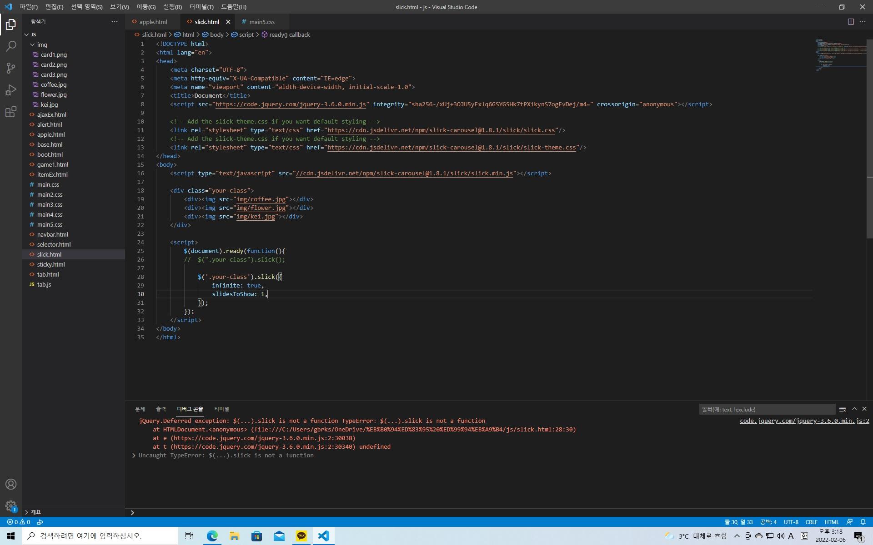Open the Mail app from taskbar
Viewport: 873px width, 545px height.
[279, 536]
